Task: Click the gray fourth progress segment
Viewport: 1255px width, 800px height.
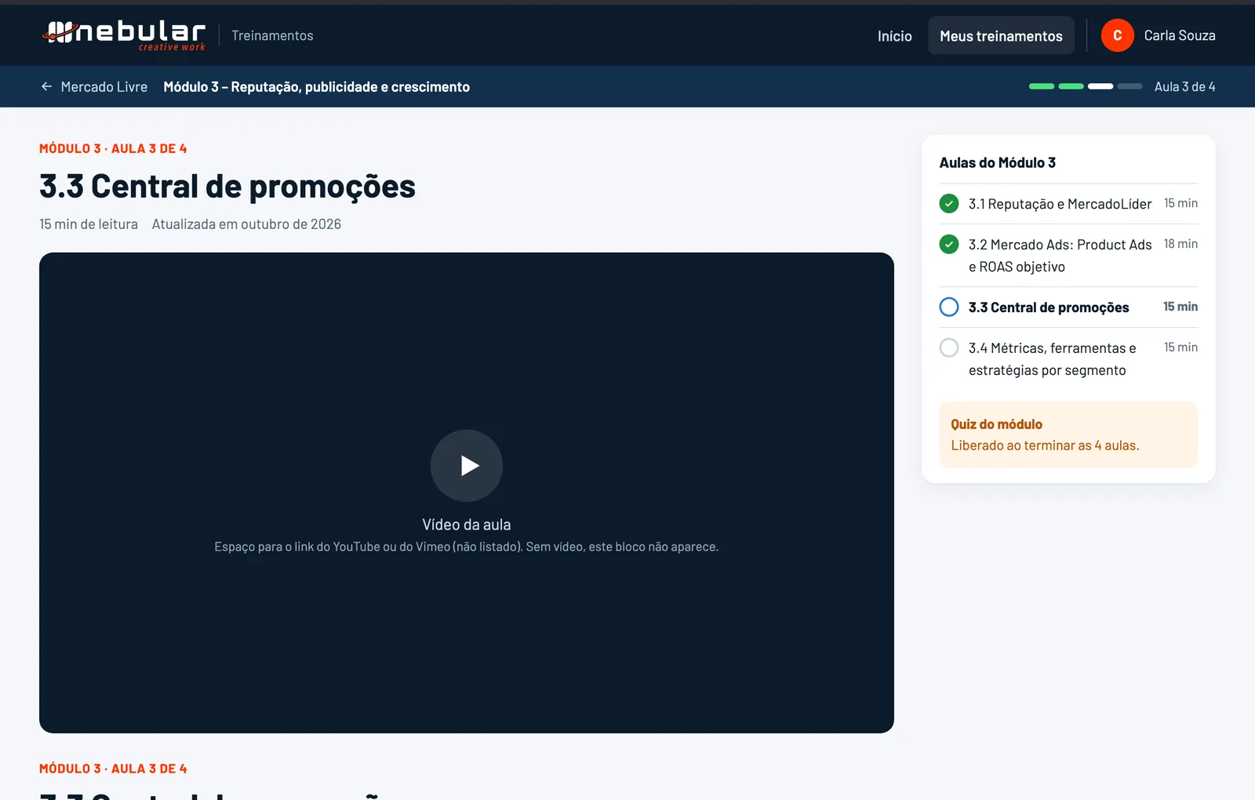Action: 1129,86
